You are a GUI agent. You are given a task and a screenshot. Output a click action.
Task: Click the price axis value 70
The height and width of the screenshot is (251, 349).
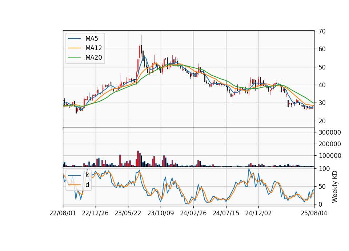pos(322,31)
